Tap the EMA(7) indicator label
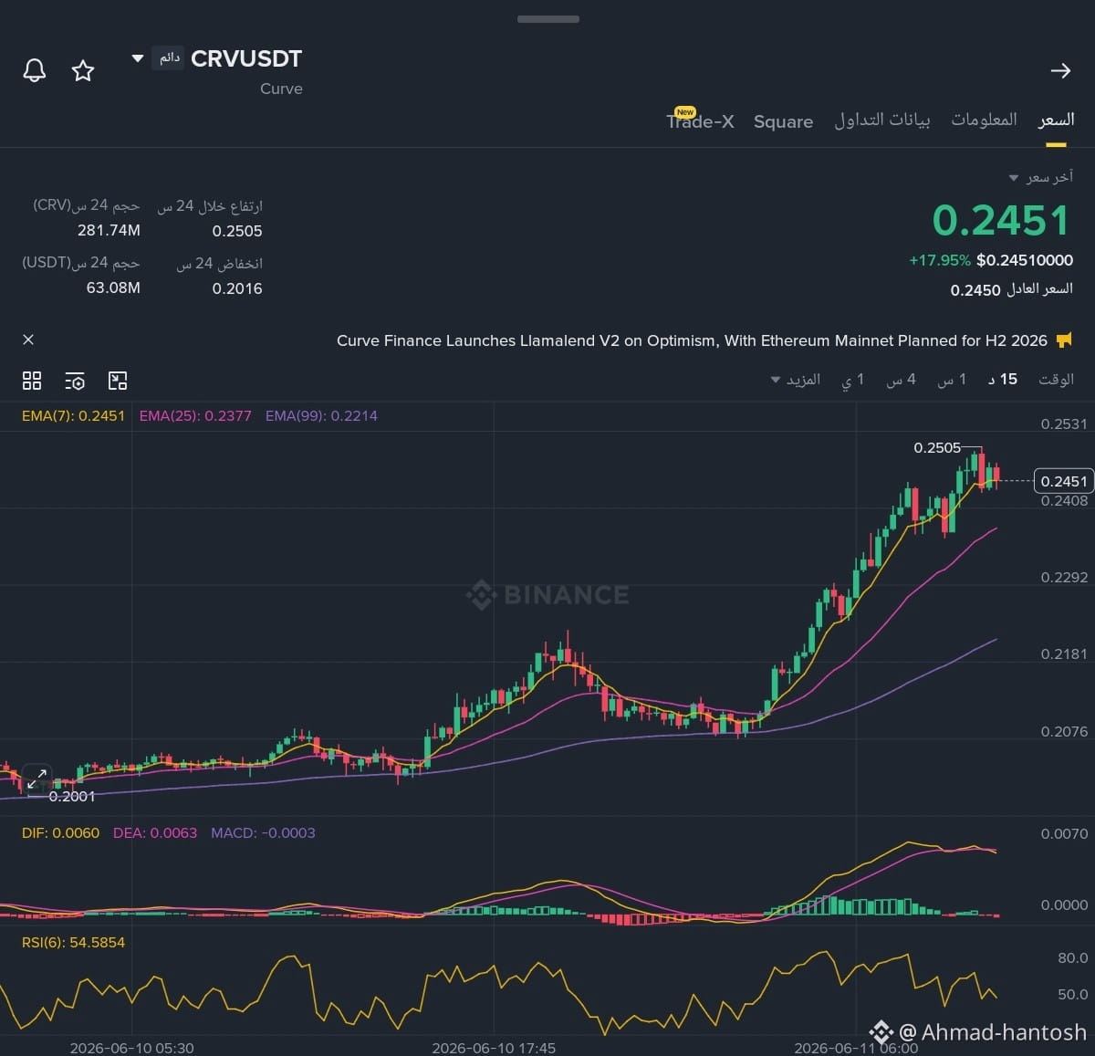Viewport: 1095px width, 1056px height. 73,415
